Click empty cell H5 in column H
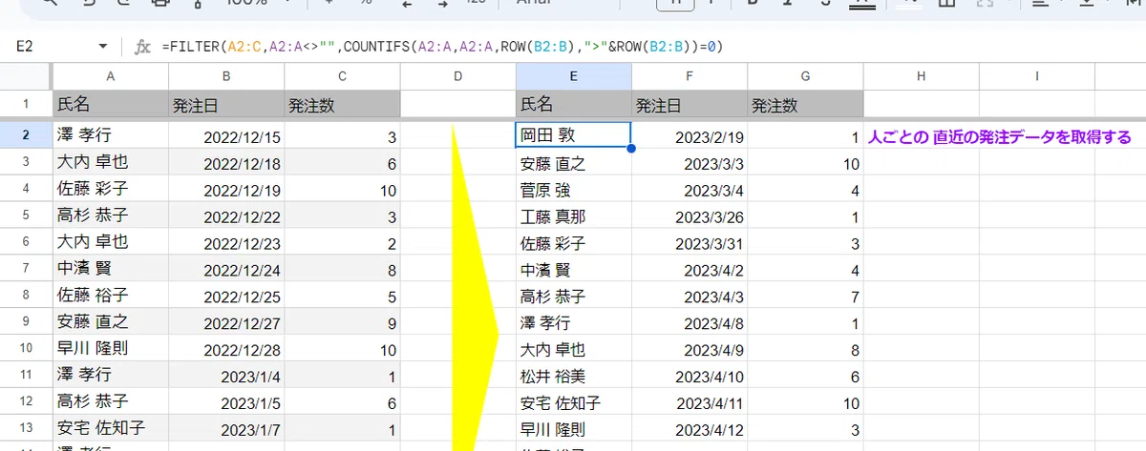The height and width of the screenshot is (451, 1146). point(921,215)
